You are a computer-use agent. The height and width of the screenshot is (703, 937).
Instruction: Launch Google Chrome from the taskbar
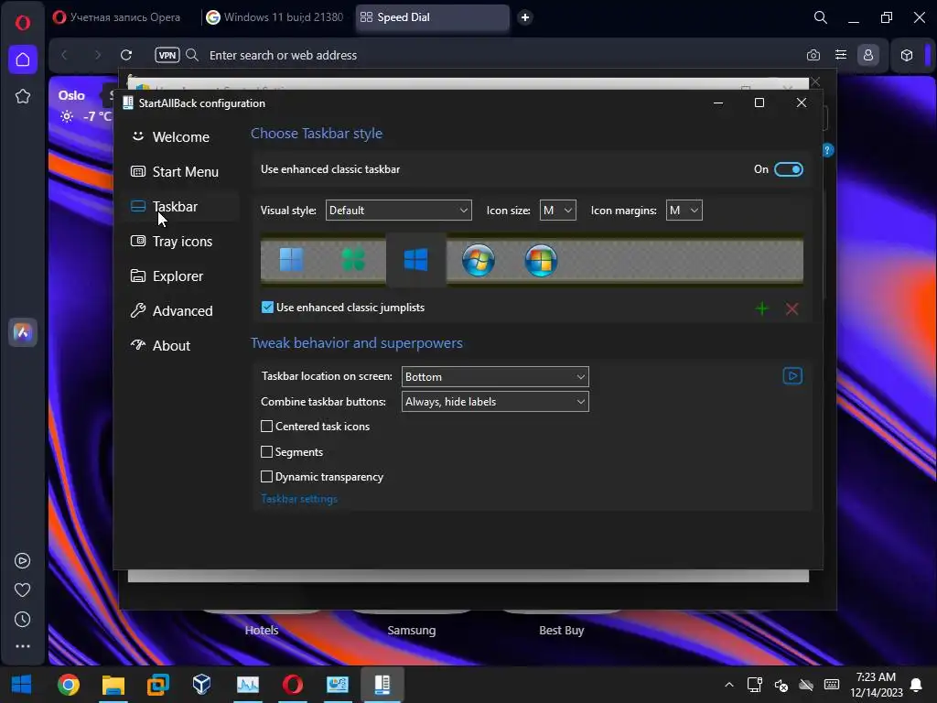tap(68, 685)
